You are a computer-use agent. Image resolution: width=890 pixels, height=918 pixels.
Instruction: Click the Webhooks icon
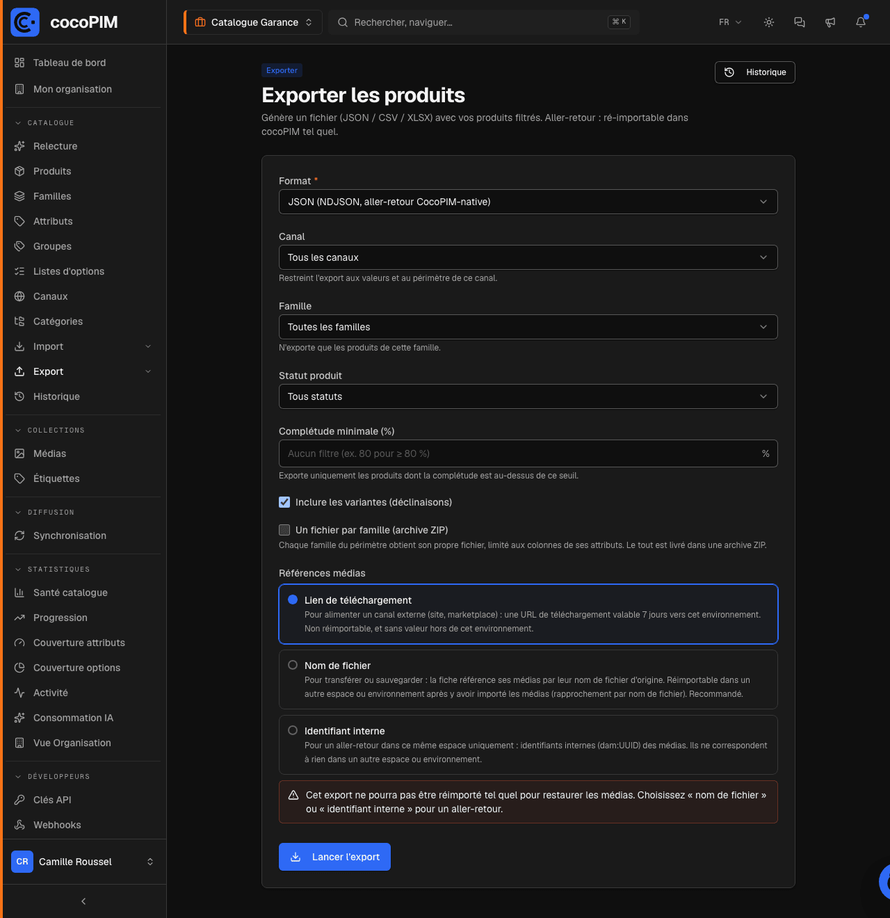(x=19, y=825)
